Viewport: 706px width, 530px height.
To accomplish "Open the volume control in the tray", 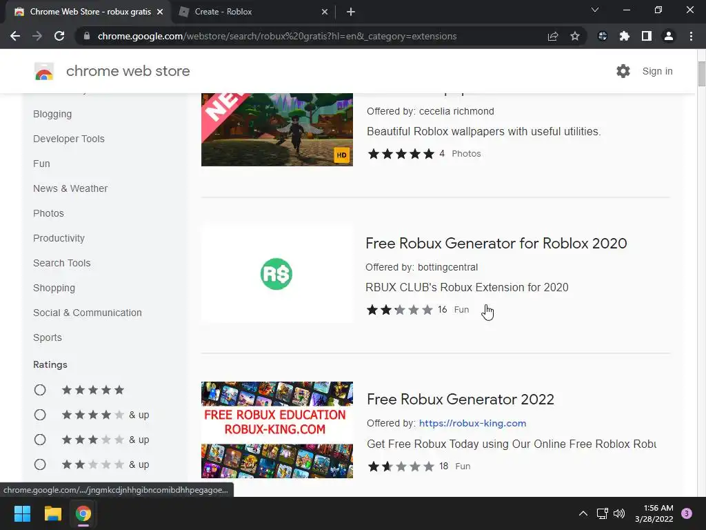I will pos(619,513).
